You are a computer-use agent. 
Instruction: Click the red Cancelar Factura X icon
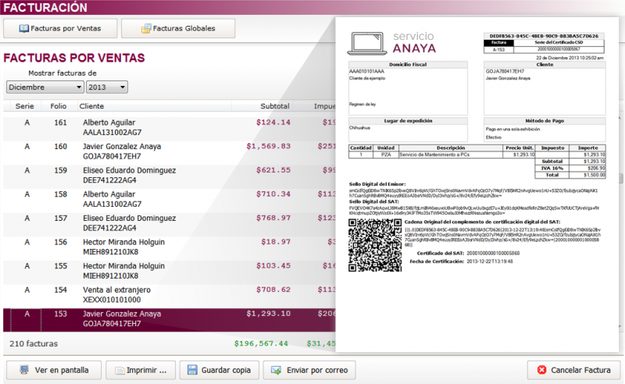click(x=541, y=369)
